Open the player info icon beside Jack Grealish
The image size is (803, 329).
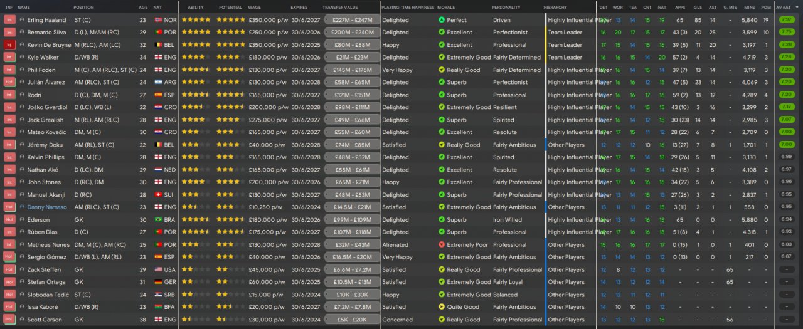pyautogui.click(x=22, y=120)
